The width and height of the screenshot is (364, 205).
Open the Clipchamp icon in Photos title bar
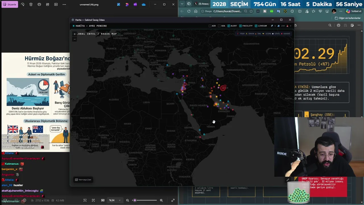(x=135, y=5)
